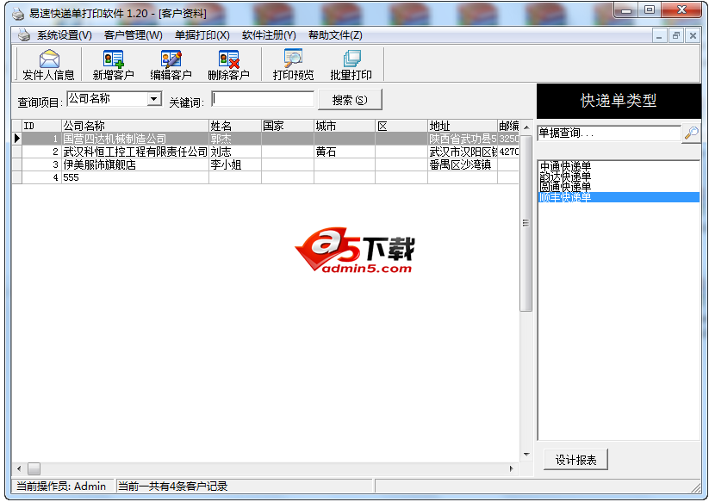Click the printer icon in the menu bar
709x502 pixels.
[x=23, y=34]
